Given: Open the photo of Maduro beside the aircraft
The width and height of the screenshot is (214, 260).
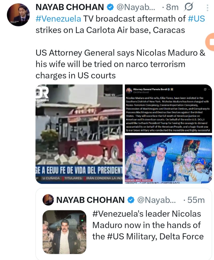Looking at the screenshot, I should (x=168, y=159).
